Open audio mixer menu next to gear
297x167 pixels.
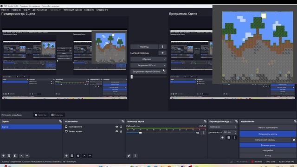pyautogui.click(x=135, y=156)
